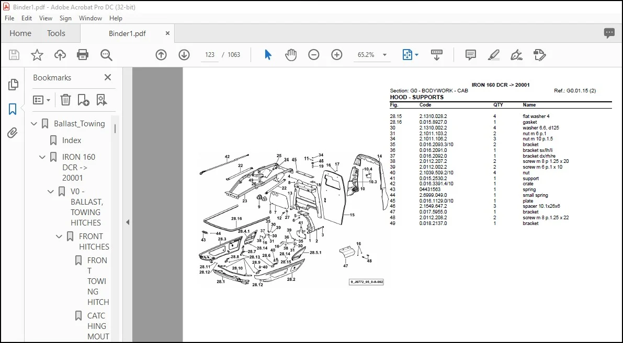Click part code '0.015.8927.0'
Screen dimensions: 623x343
(x=433, y=122)
